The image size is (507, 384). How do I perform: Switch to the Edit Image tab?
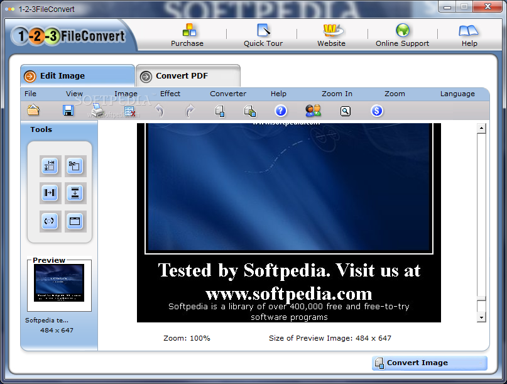pyautogui.click(x=77, y=76)
